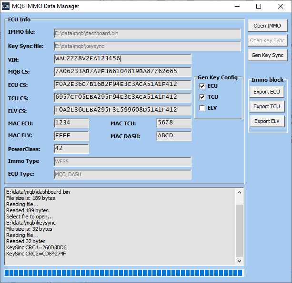Click the VIN input field
292x283 pixels.
122,59
